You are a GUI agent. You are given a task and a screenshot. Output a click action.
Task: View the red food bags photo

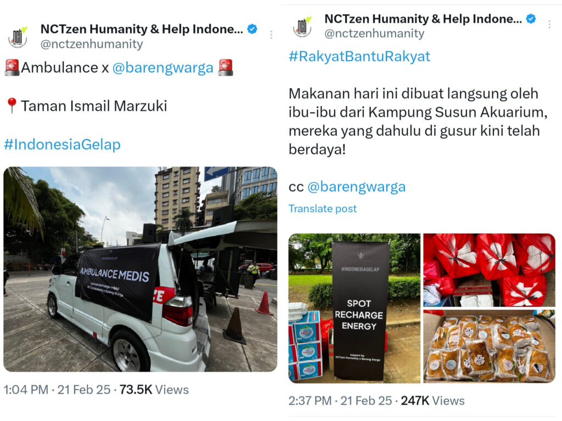pos(489,270)
